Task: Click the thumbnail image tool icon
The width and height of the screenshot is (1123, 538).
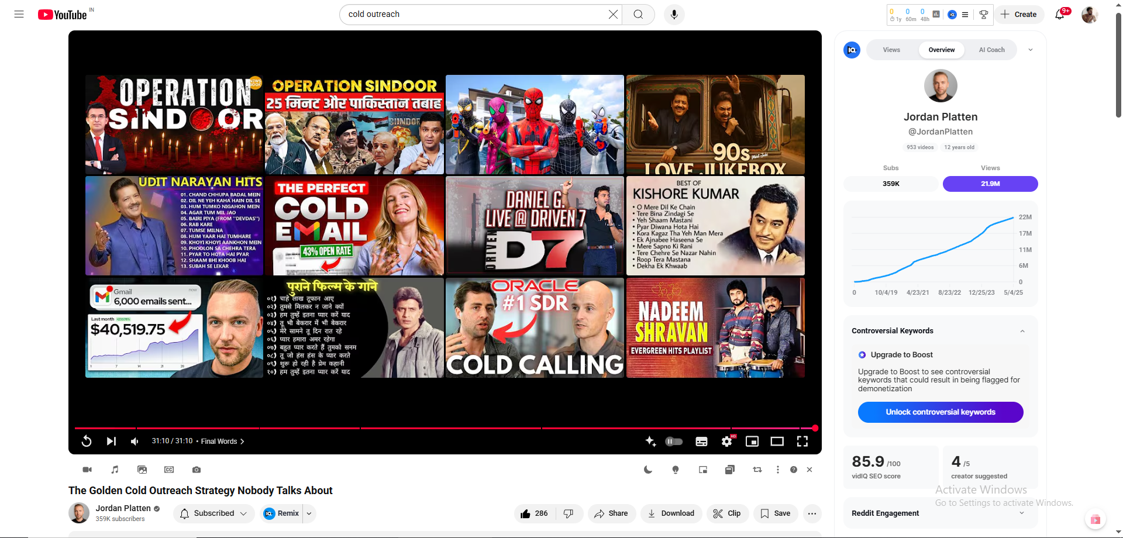Action: pyautogui.click(x=142, y=470)
